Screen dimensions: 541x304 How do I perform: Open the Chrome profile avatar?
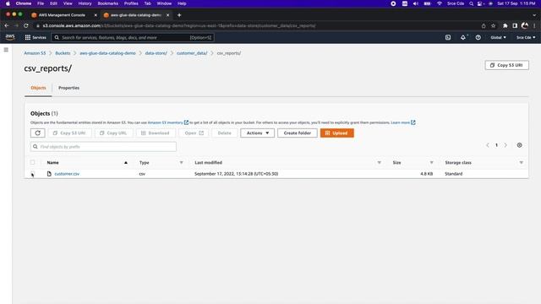pyautogui.click(x=525, y=25)
